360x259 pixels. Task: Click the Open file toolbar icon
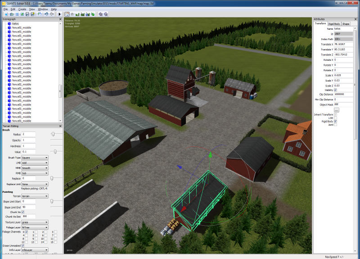[x=12, y=14]
